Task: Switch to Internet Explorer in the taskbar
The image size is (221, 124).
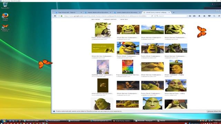Action: click(100, 121)
